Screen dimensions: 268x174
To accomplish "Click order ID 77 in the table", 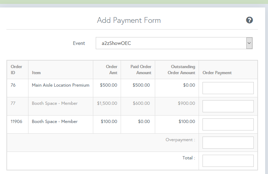I will click(x=14, y=103).
